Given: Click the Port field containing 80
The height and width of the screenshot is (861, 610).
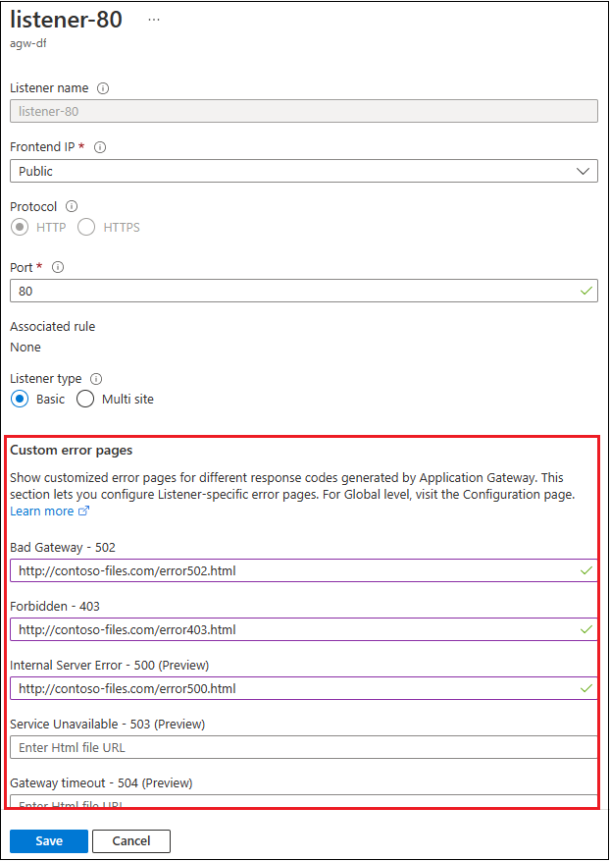Looking at the screenshot, I should tap(304, 291).
